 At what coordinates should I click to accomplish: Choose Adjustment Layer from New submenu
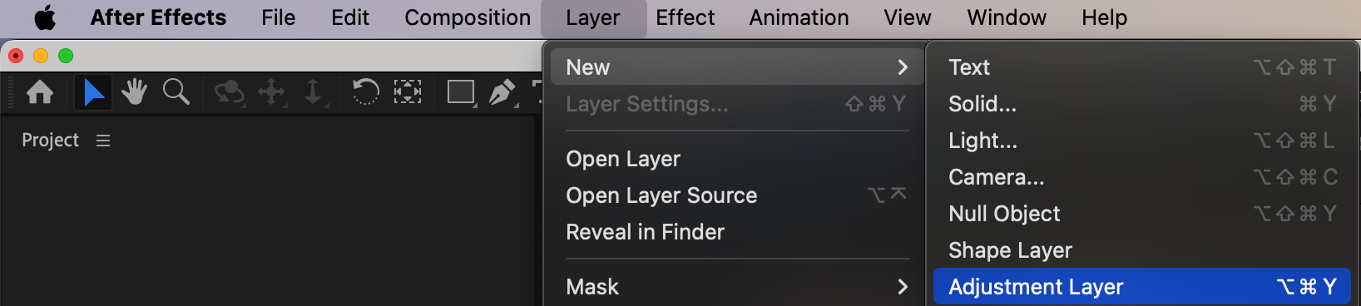tap(1142, 287)
